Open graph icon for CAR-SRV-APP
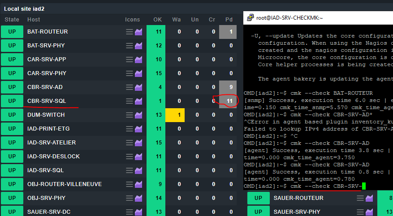The width and height of the screenshot is (393, 216). click(x=138, y=59)
